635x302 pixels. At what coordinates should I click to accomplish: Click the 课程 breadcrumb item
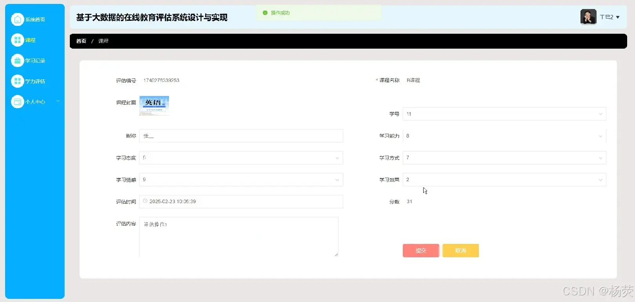click(103, 41)
